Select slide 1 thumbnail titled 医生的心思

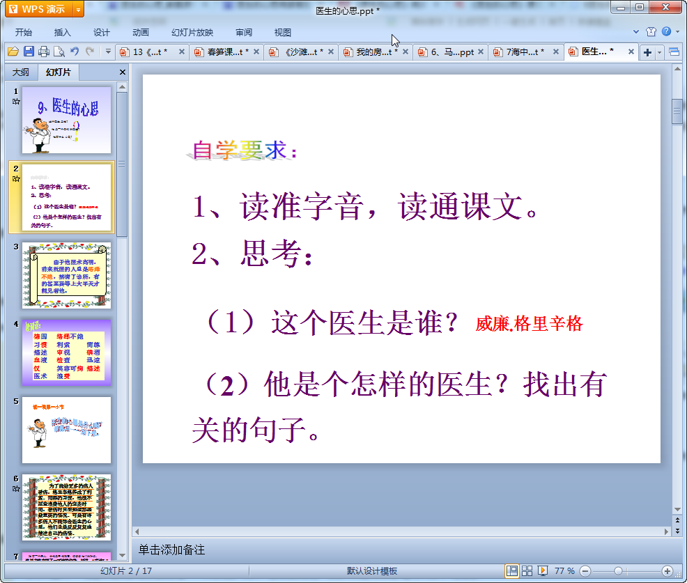tap(67, 120)
